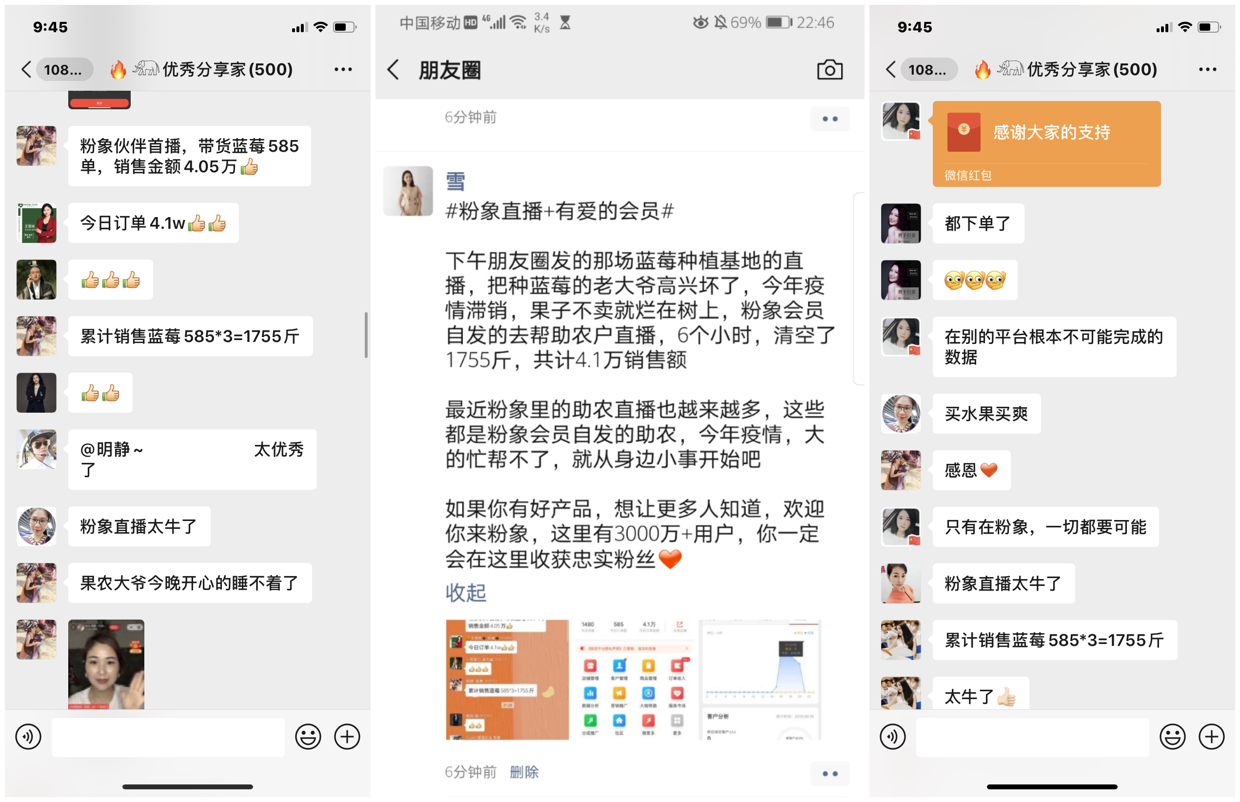Screen dimensions: 1240x802
Task: Tap 收起 to collapse post text
Action: pos(465,593)
